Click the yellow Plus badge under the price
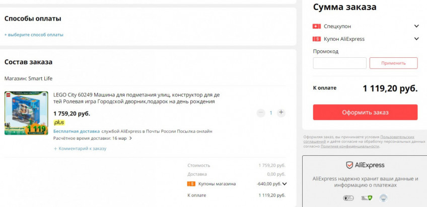The image size is (427, 207). [59, 122]
